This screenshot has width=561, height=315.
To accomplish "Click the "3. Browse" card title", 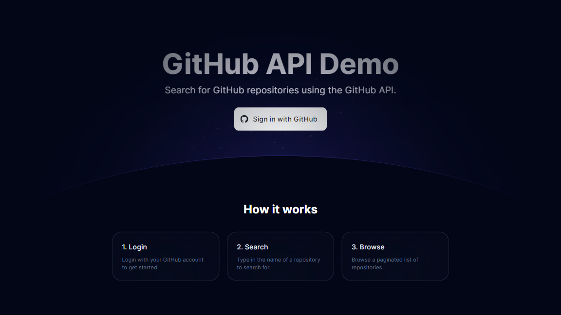I will 368,247.
